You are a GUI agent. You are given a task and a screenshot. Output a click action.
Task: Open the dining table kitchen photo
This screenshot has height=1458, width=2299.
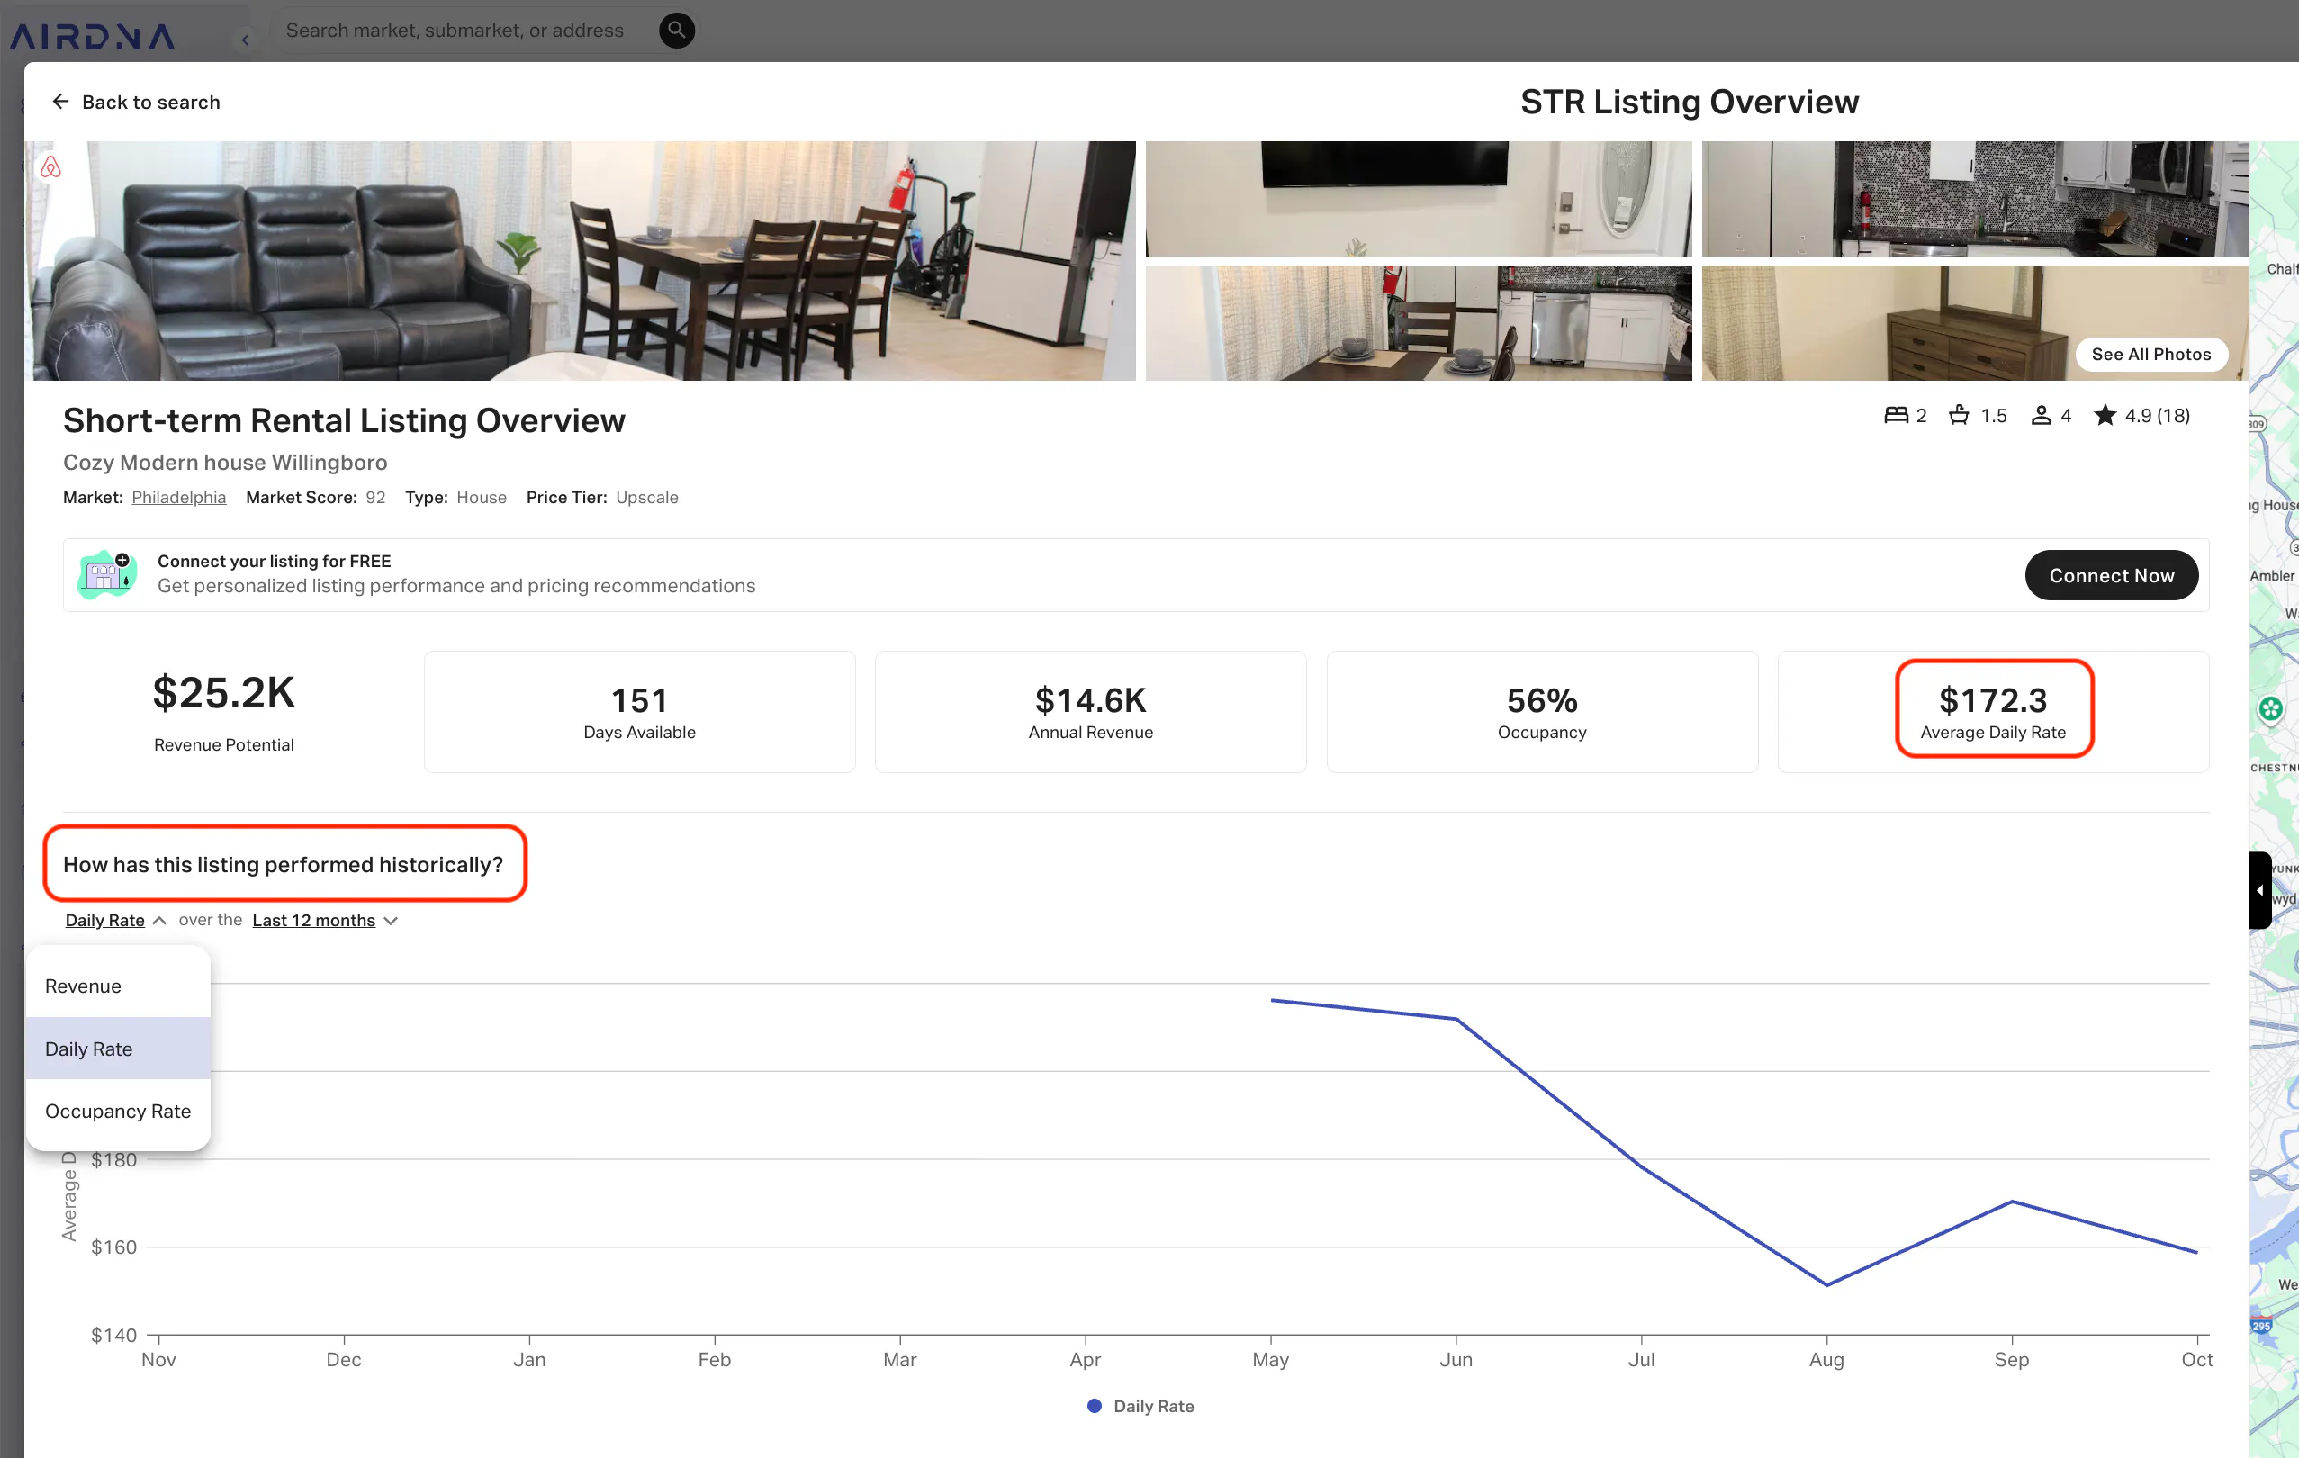coord(1419,324)
